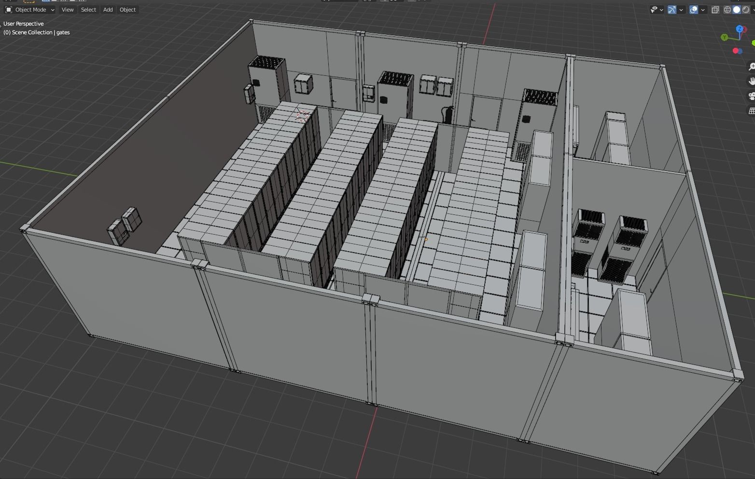Expand the object visibility options arrow
The image size is (755, 479).
[x=661, y=10]
